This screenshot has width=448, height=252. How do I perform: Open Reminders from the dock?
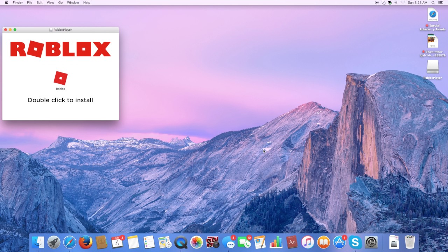coord(149,242)
